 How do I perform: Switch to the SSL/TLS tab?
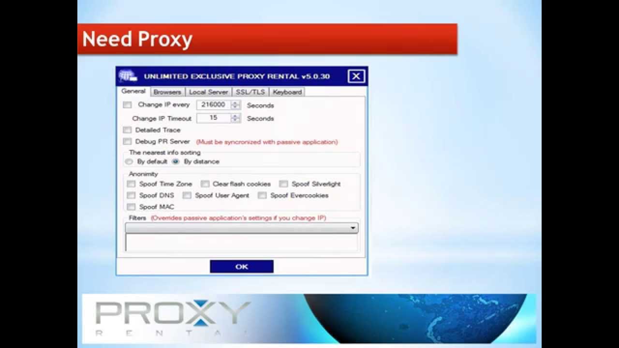coord(251,92)
